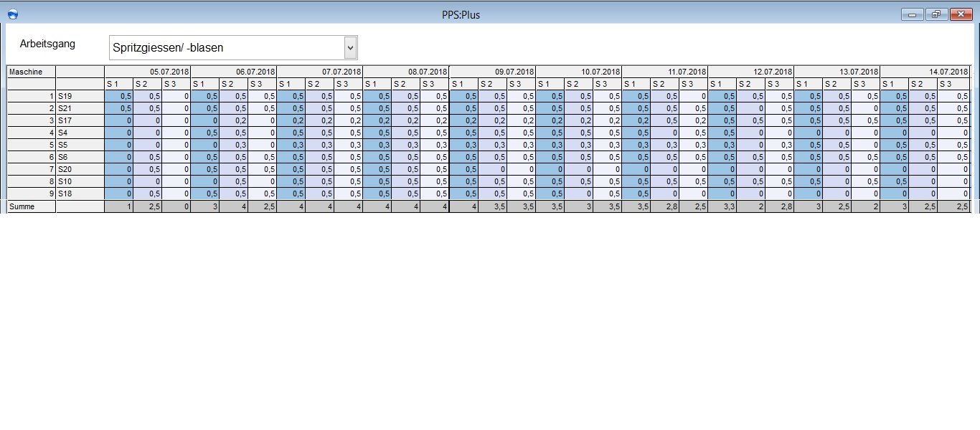The width and height of the screenshot is (980, 430).
Task: Select the S 2 shift header under 08.07.2018
Action: click(406, 84)
